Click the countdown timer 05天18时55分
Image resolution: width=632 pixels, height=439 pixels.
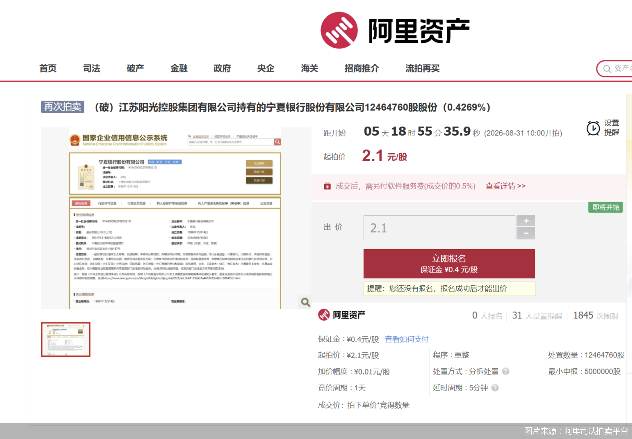(x=422, y=132)
